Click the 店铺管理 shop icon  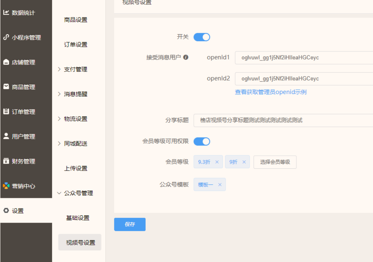pyautogui.click(x=6, y=62)
